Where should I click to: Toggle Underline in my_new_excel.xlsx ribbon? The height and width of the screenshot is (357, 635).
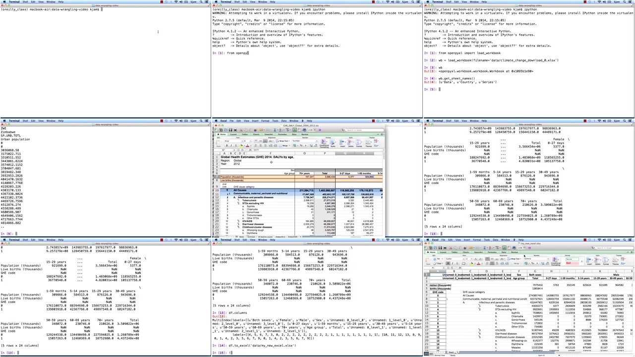click(457, 263)
